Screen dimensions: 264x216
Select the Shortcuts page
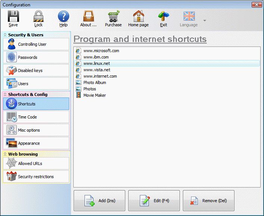36,104
